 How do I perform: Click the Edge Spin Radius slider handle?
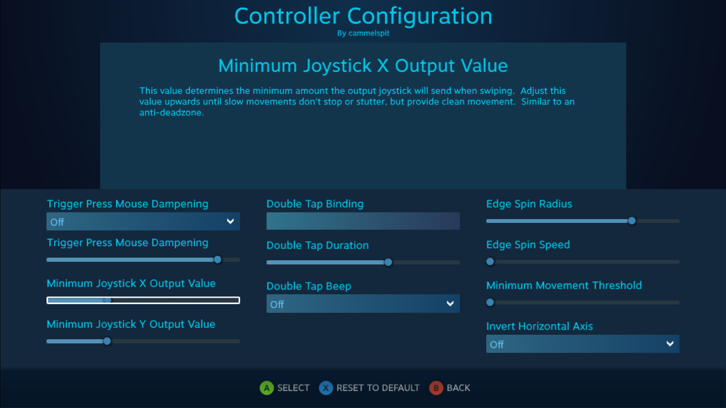(632, 221)
